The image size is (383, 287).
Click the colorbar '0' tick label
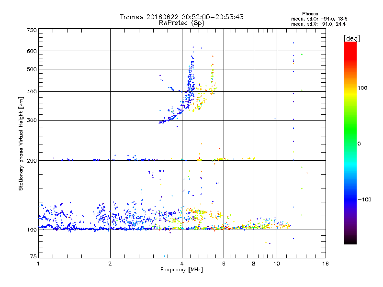click(359, 144)
